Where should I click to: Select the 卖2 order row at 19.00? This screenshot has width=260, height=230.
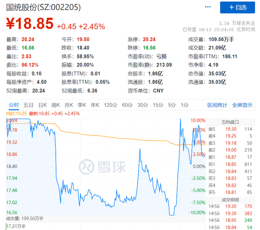tap(230, 150)
